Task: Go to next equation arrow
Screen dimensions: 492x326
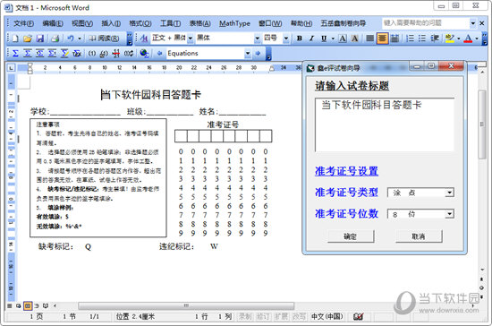Action: point(258,54)
